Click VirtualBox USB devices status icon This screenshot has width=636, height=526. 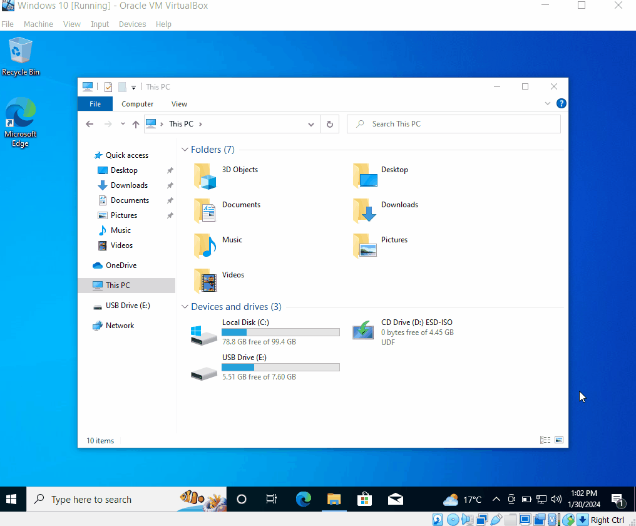tap(496, 520)
